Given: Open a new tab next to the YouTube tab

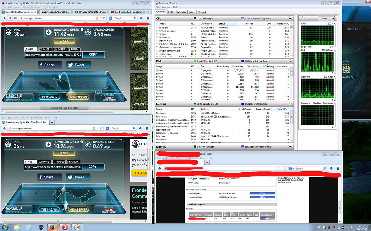Looking at the screenshot, I should 149,12.
